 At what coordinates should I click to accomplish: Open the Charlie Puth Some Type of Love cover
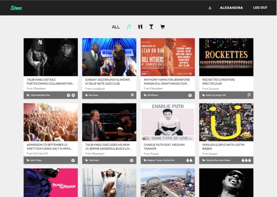[x=168, y=122]
